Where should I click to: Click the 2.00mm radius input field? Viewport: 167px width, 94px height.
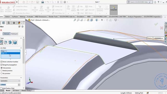pyautogui.click(x=9, y=85)
